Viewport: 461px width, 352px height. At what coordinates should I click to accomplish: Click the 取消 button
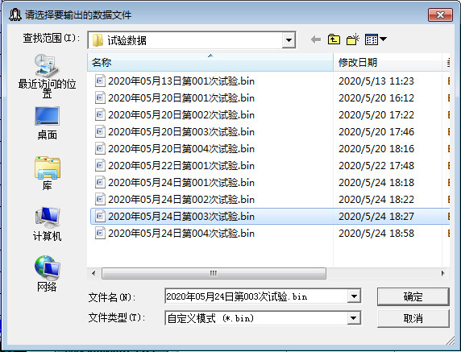tap(413, 318)
